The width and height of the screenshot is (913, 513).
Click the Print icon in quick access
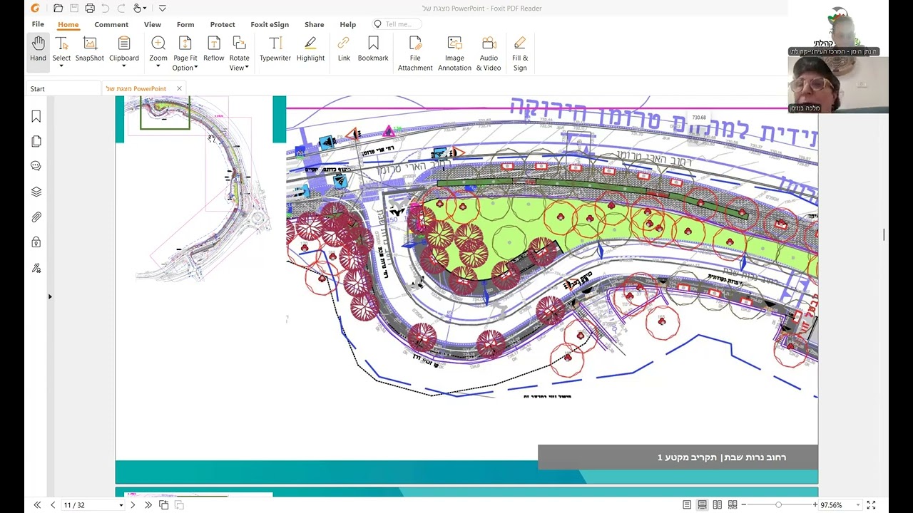coord(90,9)
